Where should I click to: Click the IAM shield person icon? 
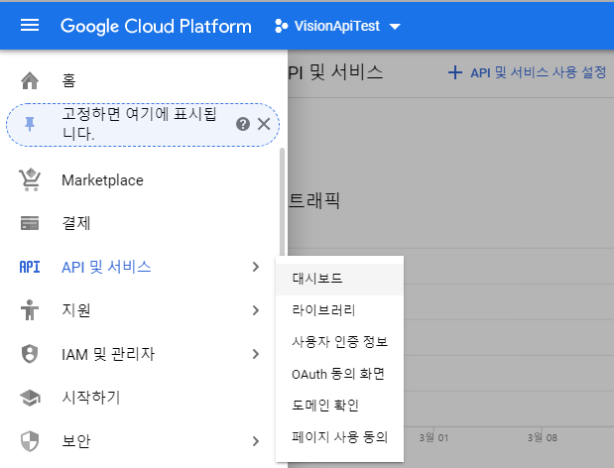tap(30, 354)
